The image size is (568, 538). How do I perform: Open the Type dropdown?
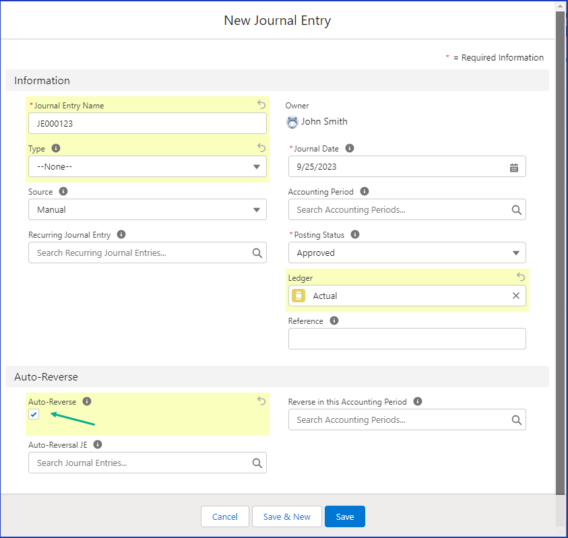pos(148,167)
